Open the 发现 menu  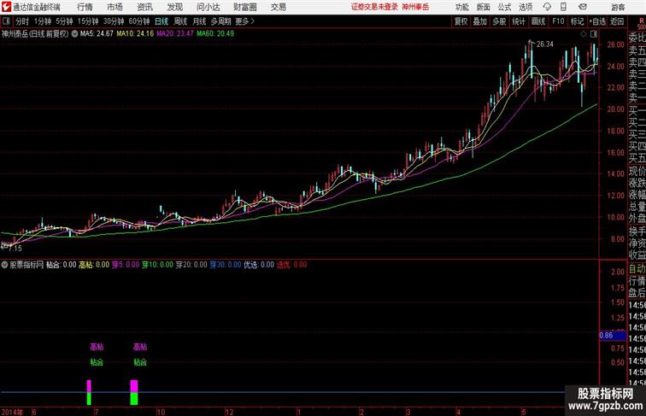click(x=174, y=7)
